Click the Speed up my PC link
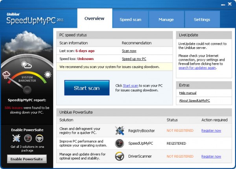This screenshot has height=169, width=236. [x=134, y=59]
